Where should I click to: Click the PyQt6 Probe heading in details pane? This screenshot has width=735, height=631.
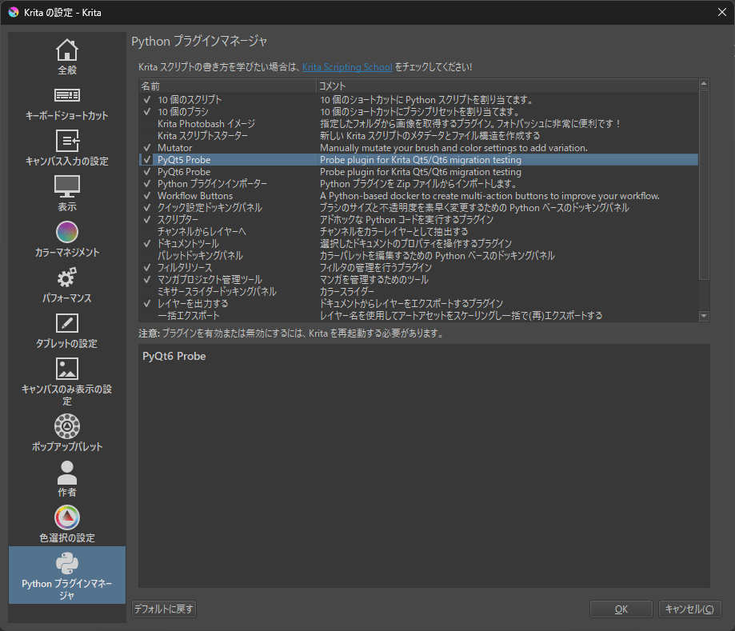pyautogui.click(x=174, y=356)
